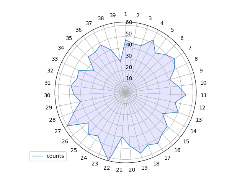The height and width of the screenshot is (183, 245).
Task: Click the angular label '24'
Action: coord(84,158)
